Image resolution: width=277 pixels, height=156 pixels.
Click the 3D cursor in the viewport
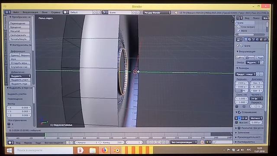(135, 72)
